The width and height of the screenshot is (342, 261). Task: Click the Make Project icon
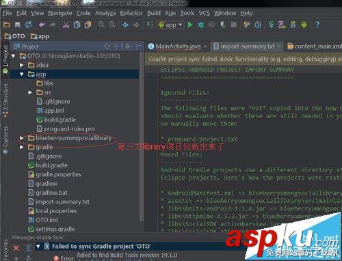pyautogui.click(x=150, y=25)
